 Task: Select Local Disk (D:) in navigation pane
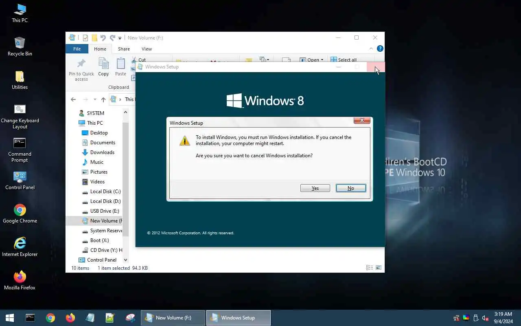tap(101, 201)
